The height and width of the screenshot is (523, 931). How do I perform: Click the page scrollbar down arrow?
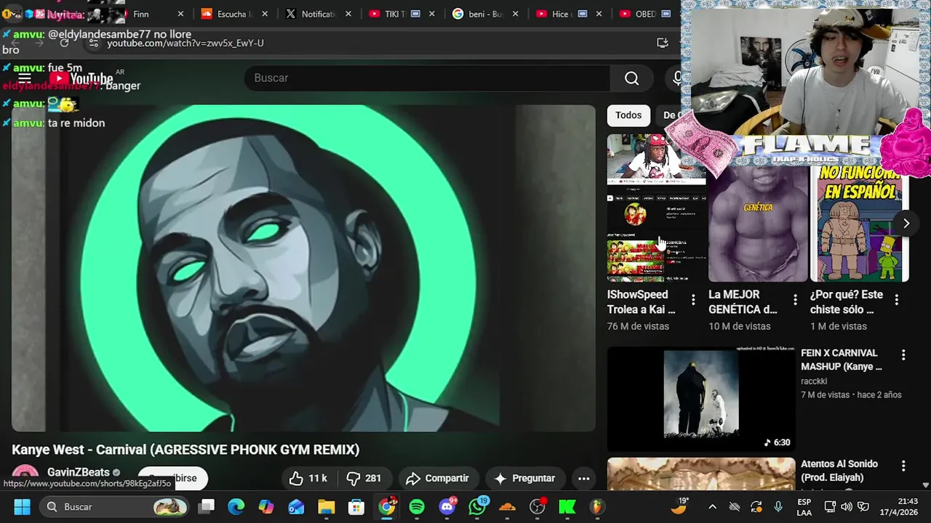(926, 485)
